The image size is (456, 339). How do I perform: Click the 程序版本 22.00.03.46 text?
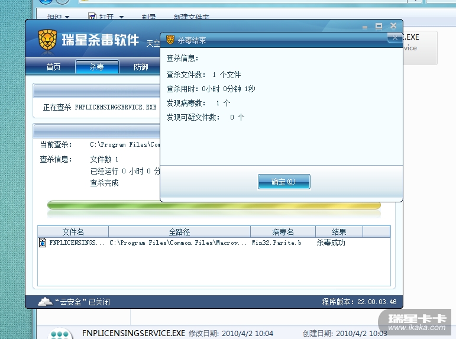(x=359, y=302)
